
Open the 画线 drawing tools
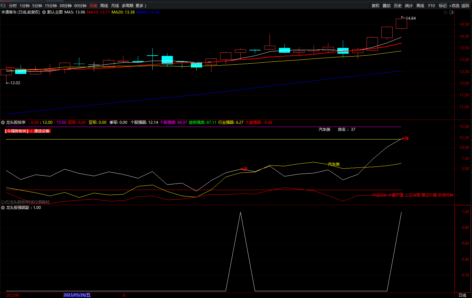420,6
